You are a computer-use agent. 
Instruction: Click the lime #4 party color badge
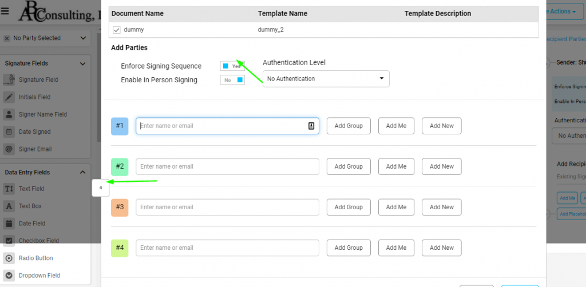pyautogui.click(x=120, y=248)
